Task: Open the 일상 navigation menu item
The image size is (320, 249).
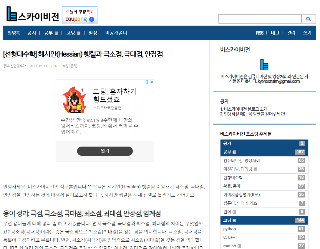Action: tap(93, 33)
